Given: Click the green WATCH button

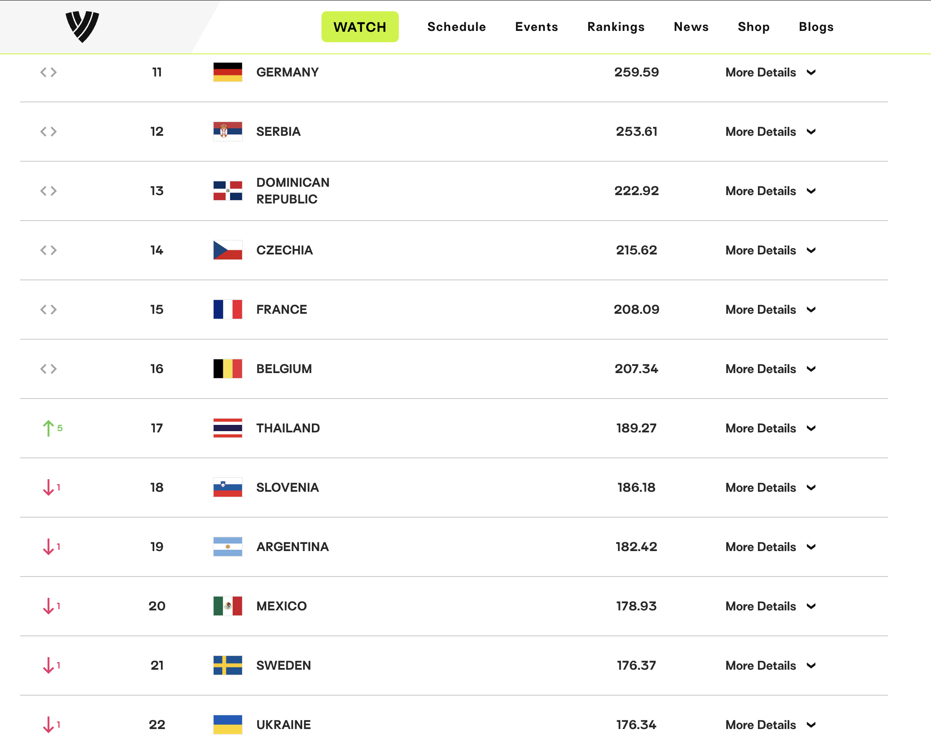Looking at the screenshot, I should click(x=360, y=27).
